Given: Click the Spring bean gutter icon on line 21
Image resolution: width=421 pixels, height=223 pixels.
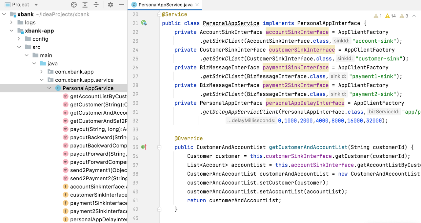Looking at the screenshot, I should 144,23.
